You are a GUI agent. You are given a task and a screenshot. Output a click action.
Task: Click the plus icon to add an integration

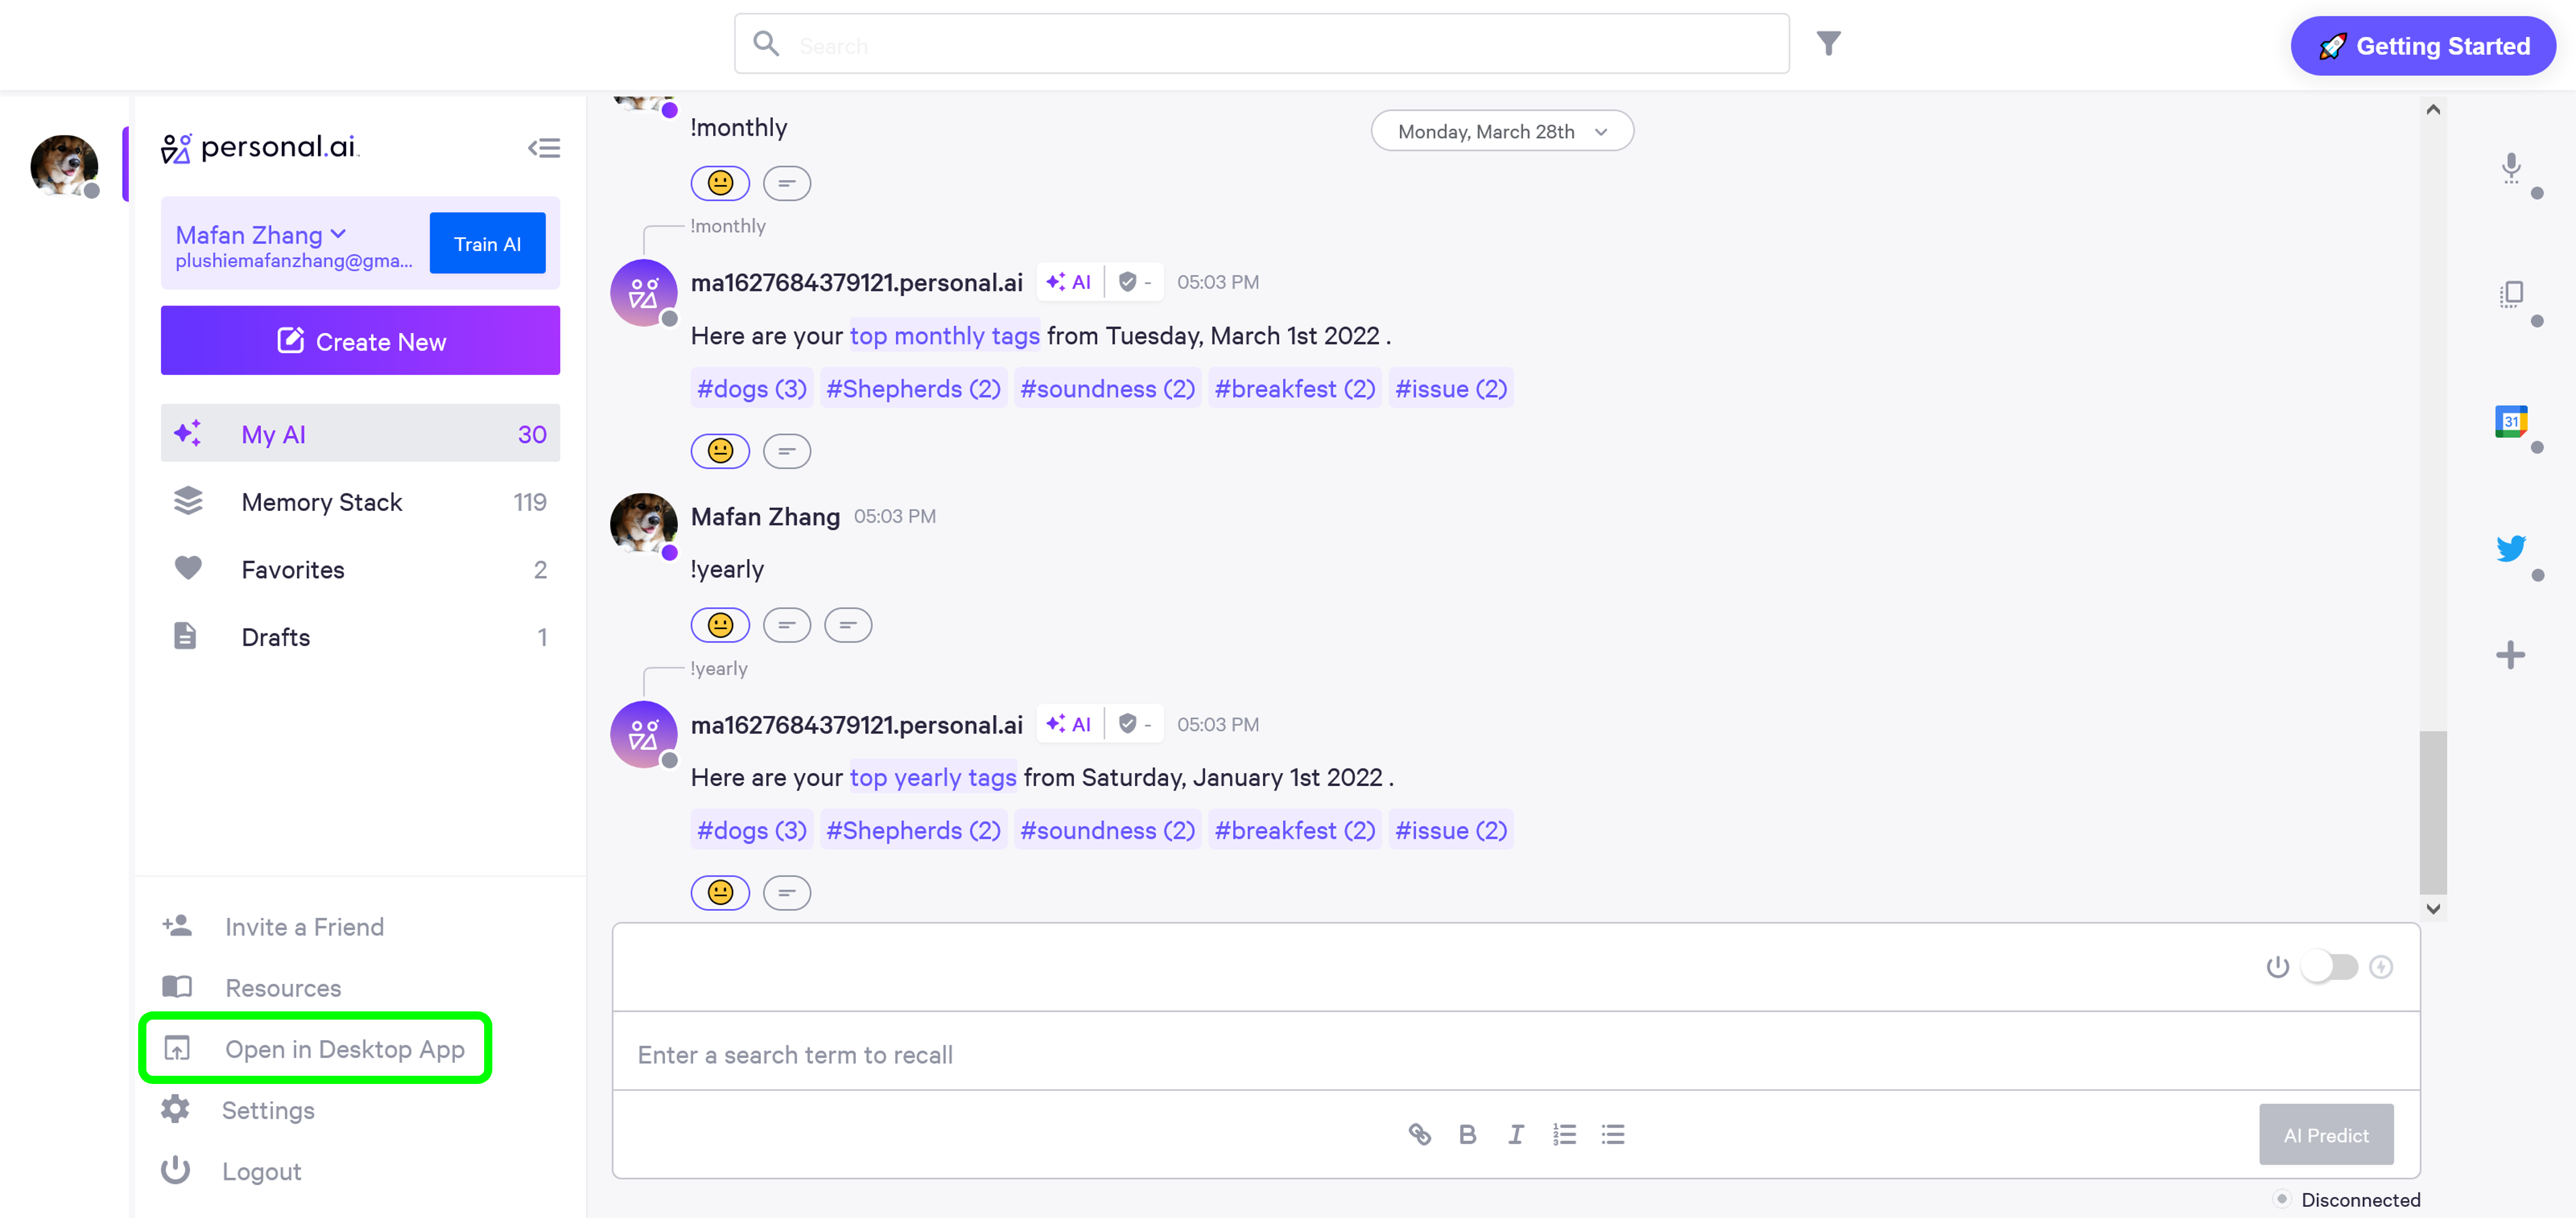point(2510,655)
